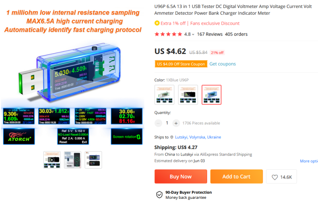Open the More options shipping link
The height and width of the screenshot is (202, 318).
(x=309, y=161)
